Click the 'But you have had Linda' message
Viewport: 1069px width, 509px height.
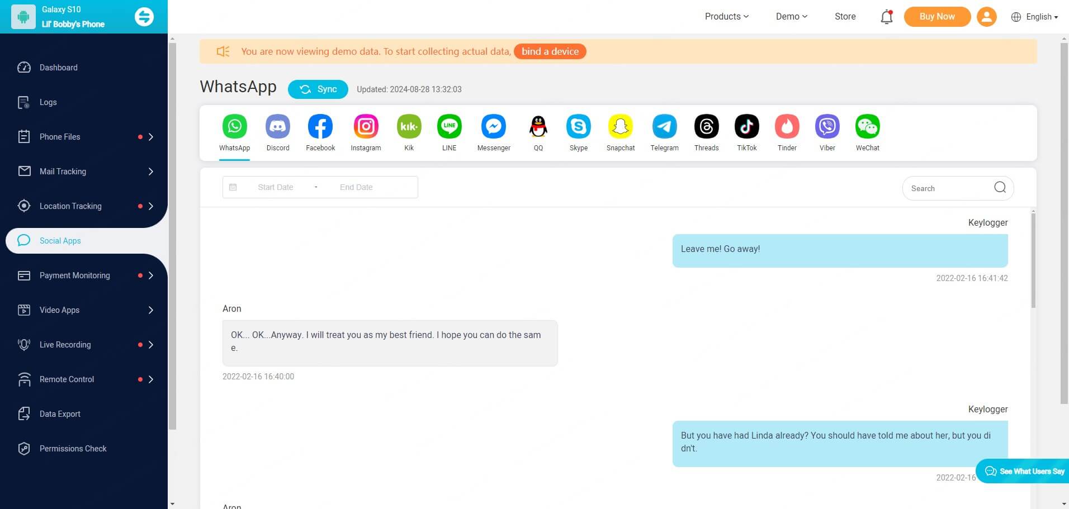click(840, 444)
